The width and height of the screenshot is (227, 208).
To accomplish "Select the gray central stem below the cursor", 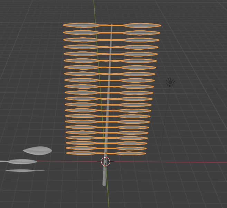I will (105, 174).
